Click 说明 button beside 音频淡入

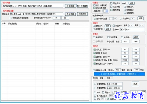(x=107, y=26)
